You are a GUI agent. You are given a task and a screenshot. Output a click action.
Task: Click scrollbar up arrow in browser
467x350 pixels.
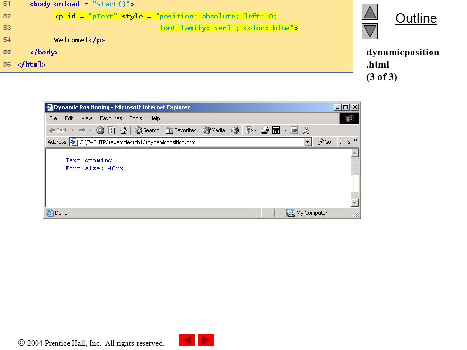355,153
